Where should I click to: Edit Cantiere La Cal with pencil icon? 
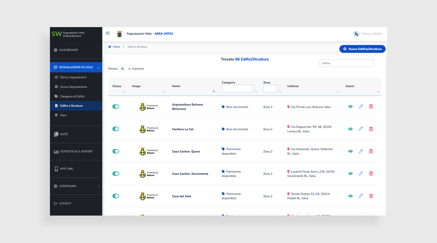click(361, 129)
